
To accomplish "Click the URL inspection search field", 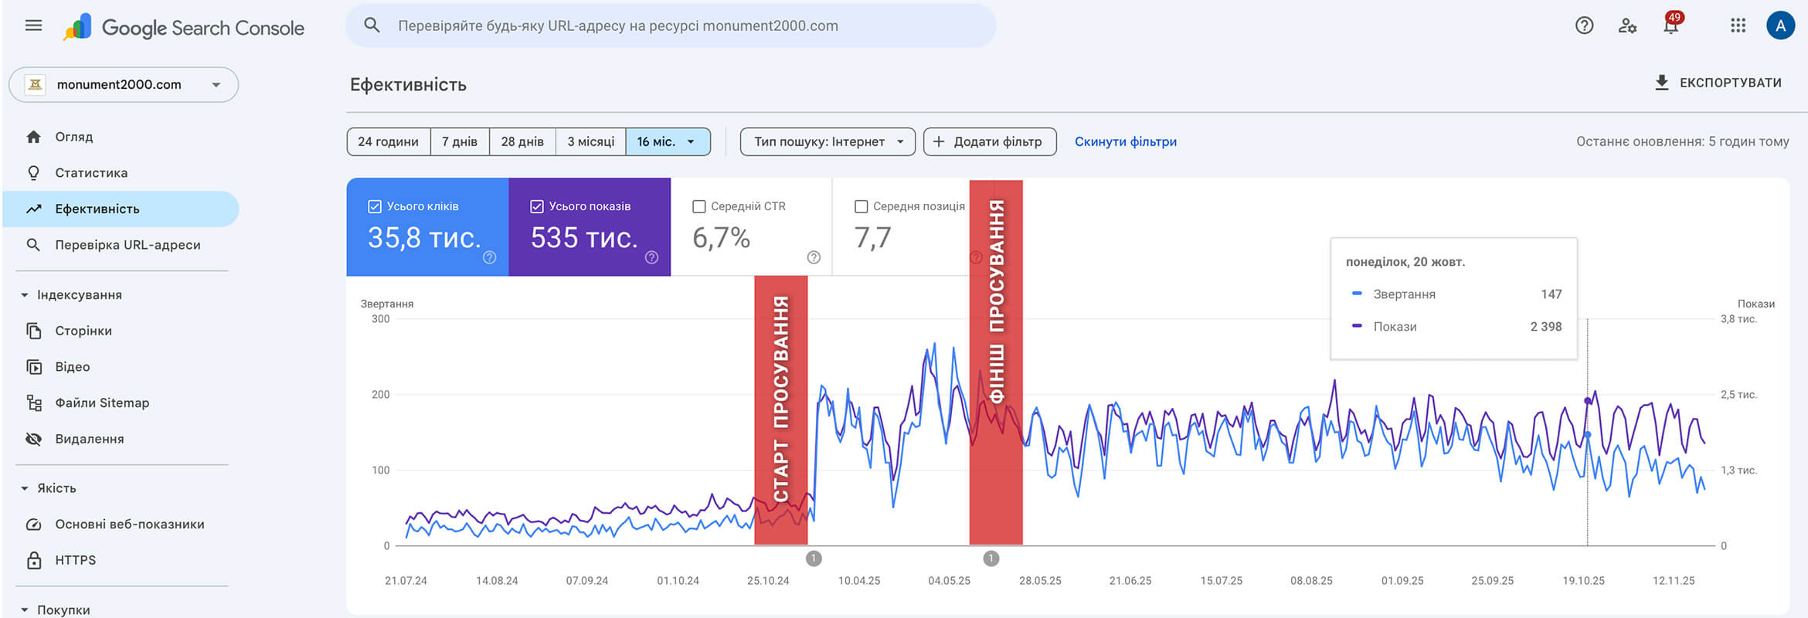I will point(671,25).
